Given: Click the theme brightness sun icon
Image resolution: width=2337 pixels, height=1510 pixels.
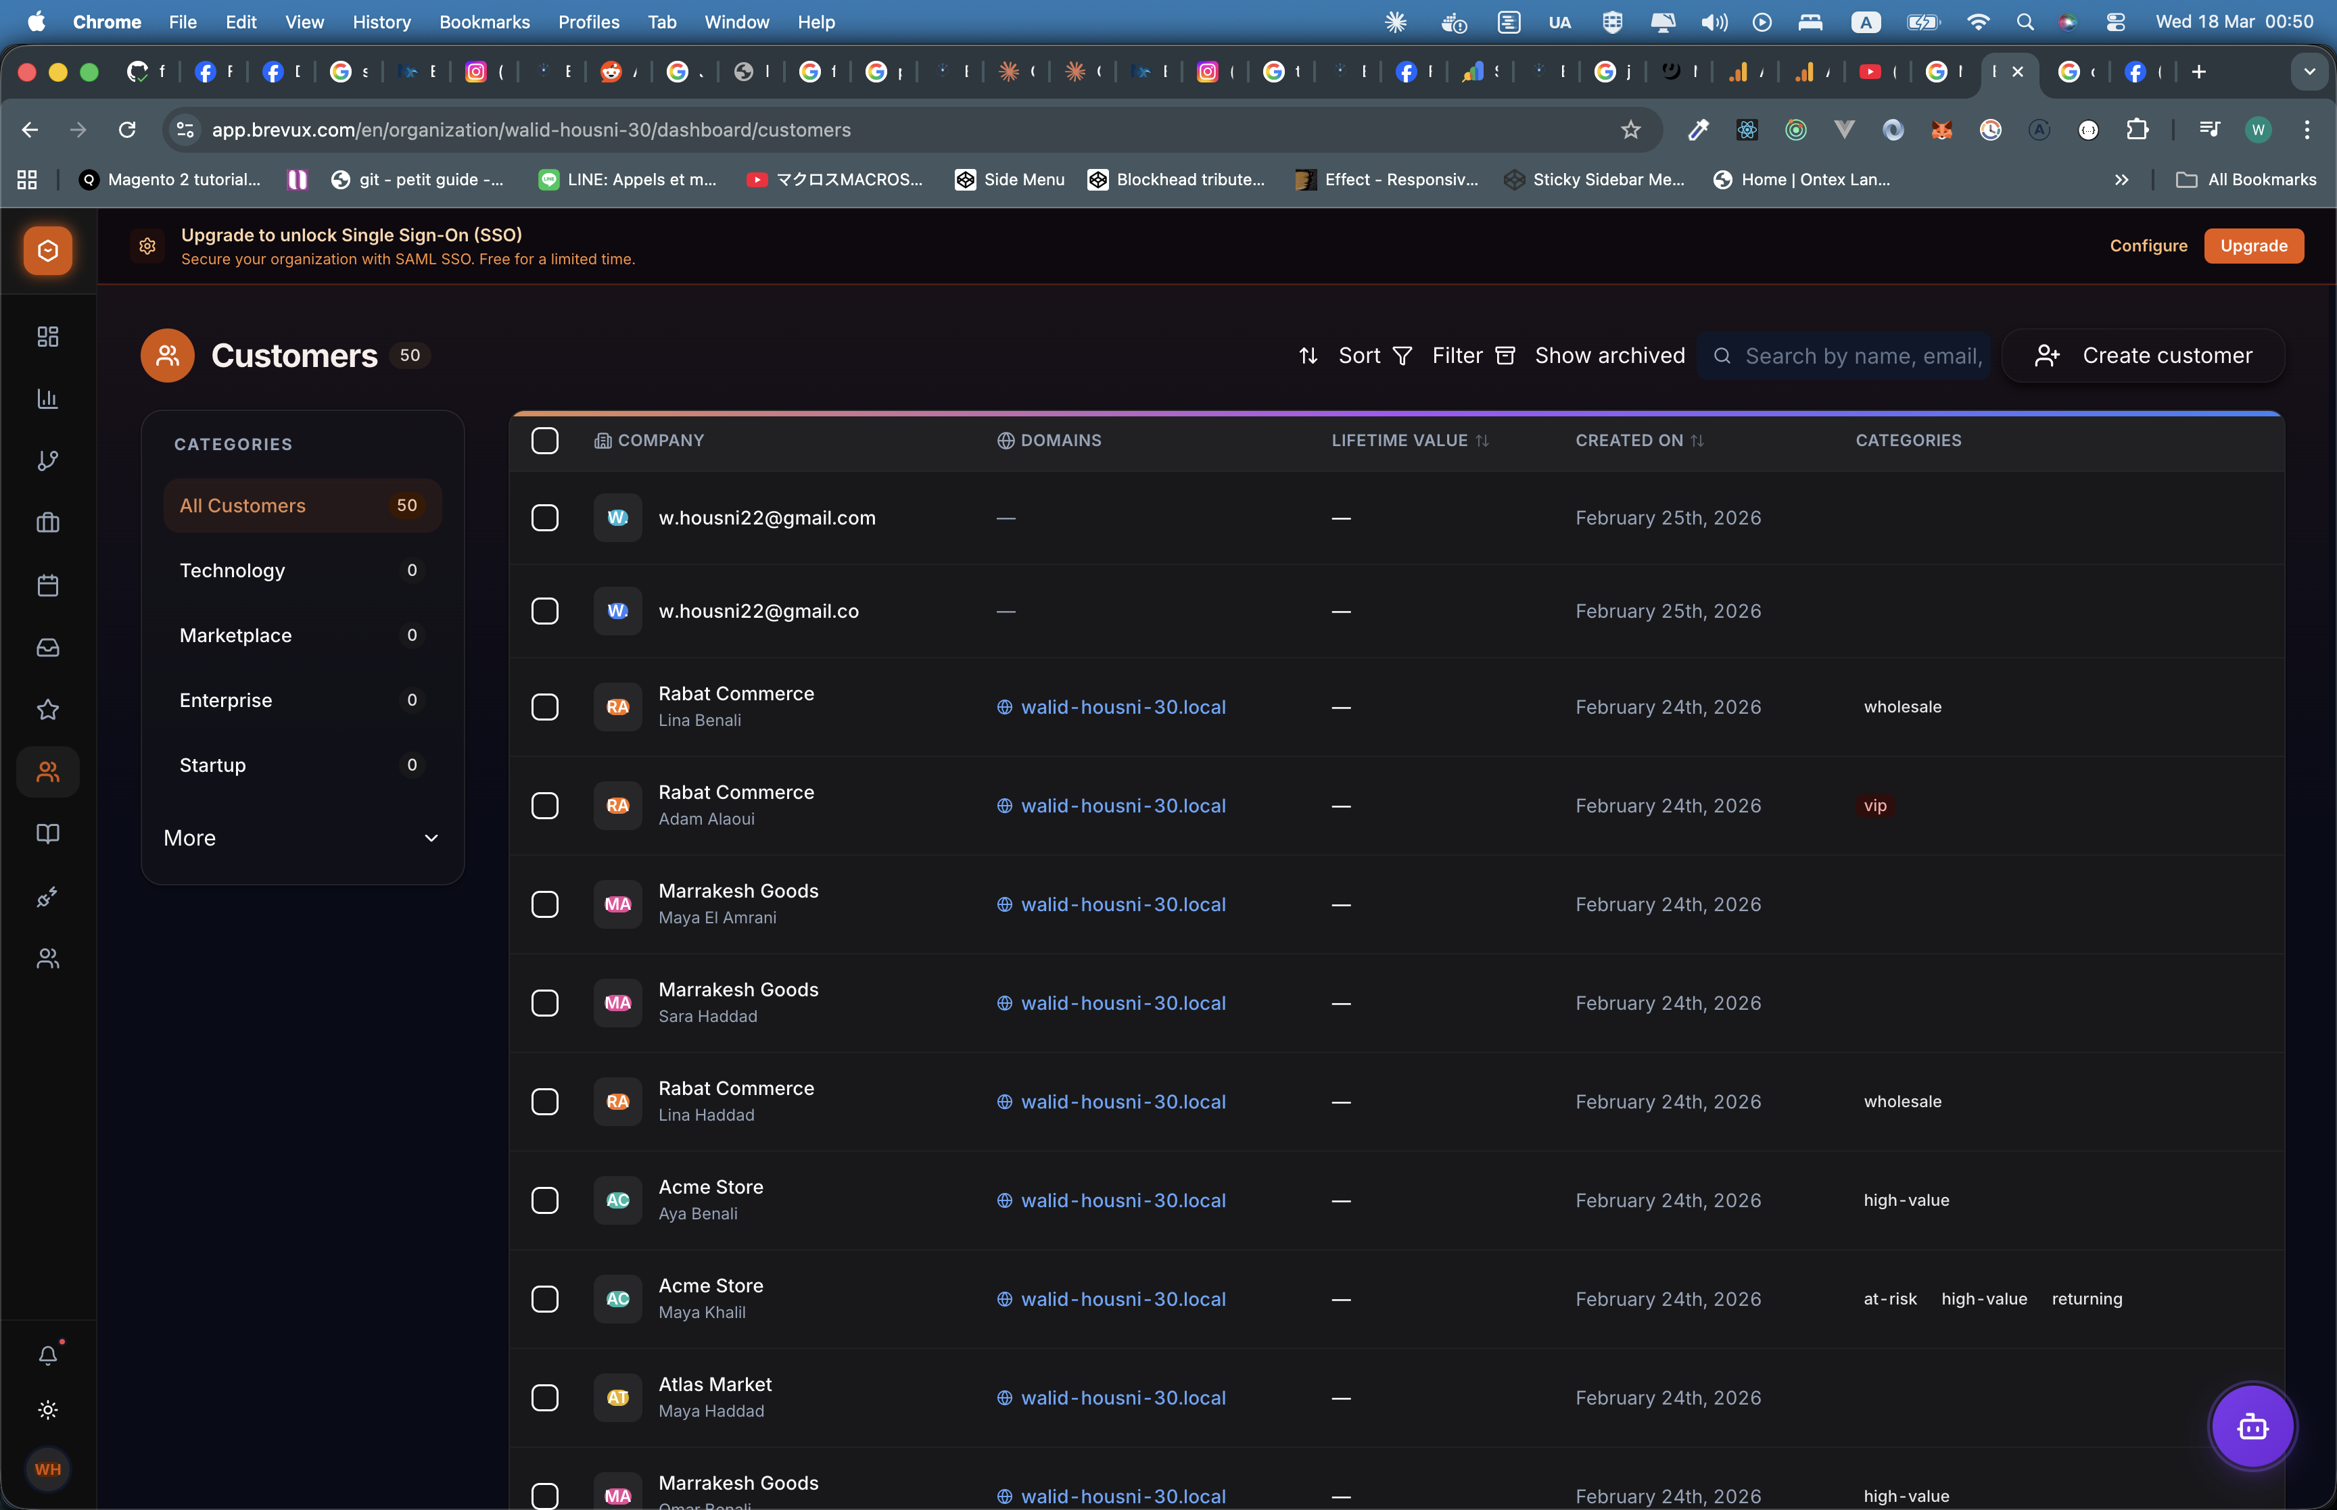Looking at the screenshot, I should pos(47,1410).
